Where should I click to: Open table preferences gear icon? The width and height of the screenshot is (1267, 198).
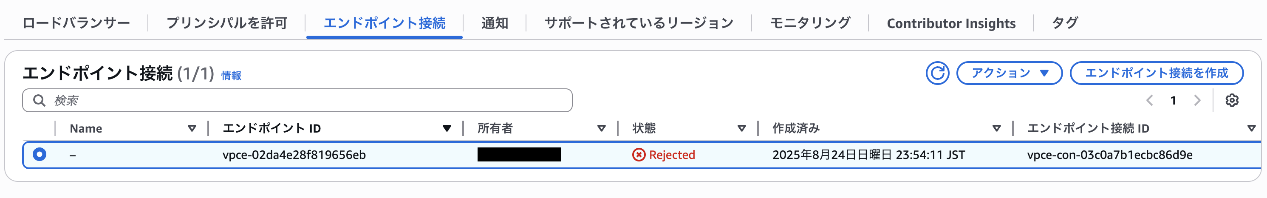[x=1232, y=100]
